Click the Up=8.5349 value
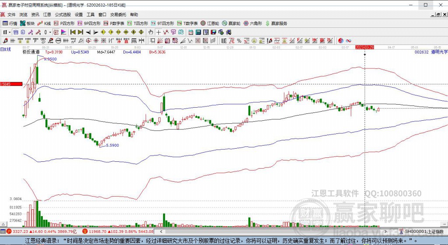This screenshot has height=245, width=448. point(80,52)
